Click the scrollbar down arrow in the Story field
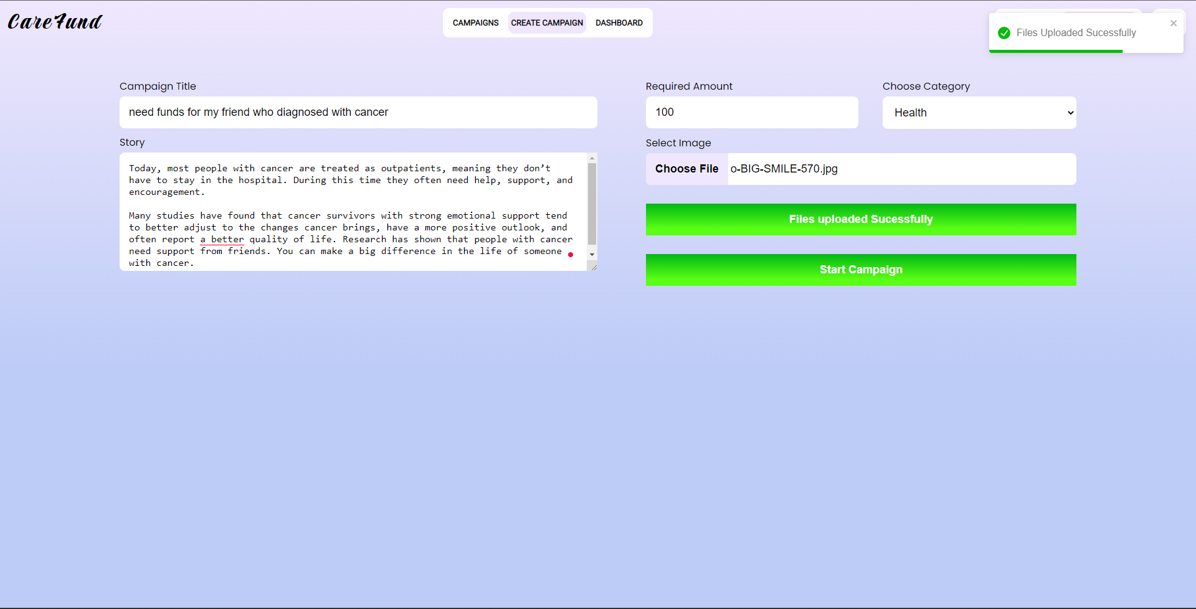Viewport: 1196px width, 609px height. [x=592, y=255]
